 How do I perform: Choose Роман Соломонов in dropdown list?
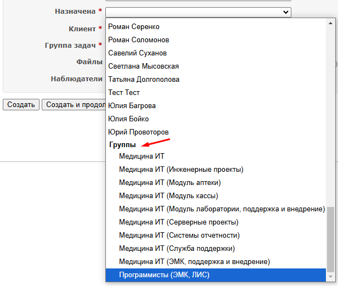click(x=138, y=40)
